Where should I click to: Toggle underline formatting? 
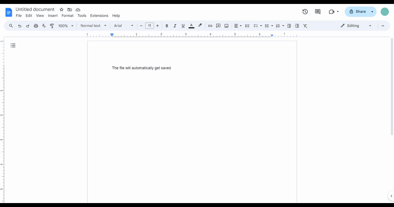pos(183,26)
